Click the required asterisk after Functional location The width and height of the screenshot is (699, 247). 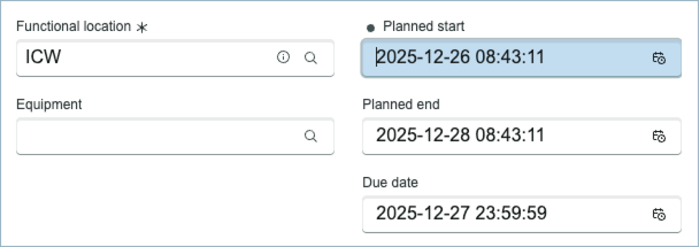point(141,28)
